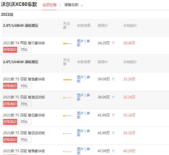Open local price 35.19万 for 智远运动版

click(129, 133)
